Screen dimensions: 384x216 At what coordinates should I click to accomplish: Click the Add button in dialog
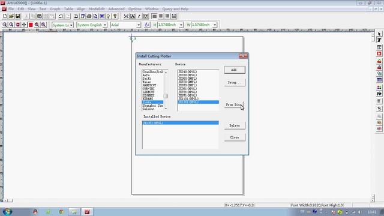coord(235,70)
